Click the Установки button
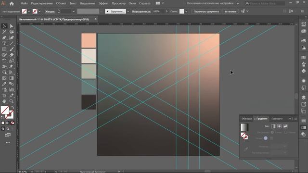 (230, 12)
